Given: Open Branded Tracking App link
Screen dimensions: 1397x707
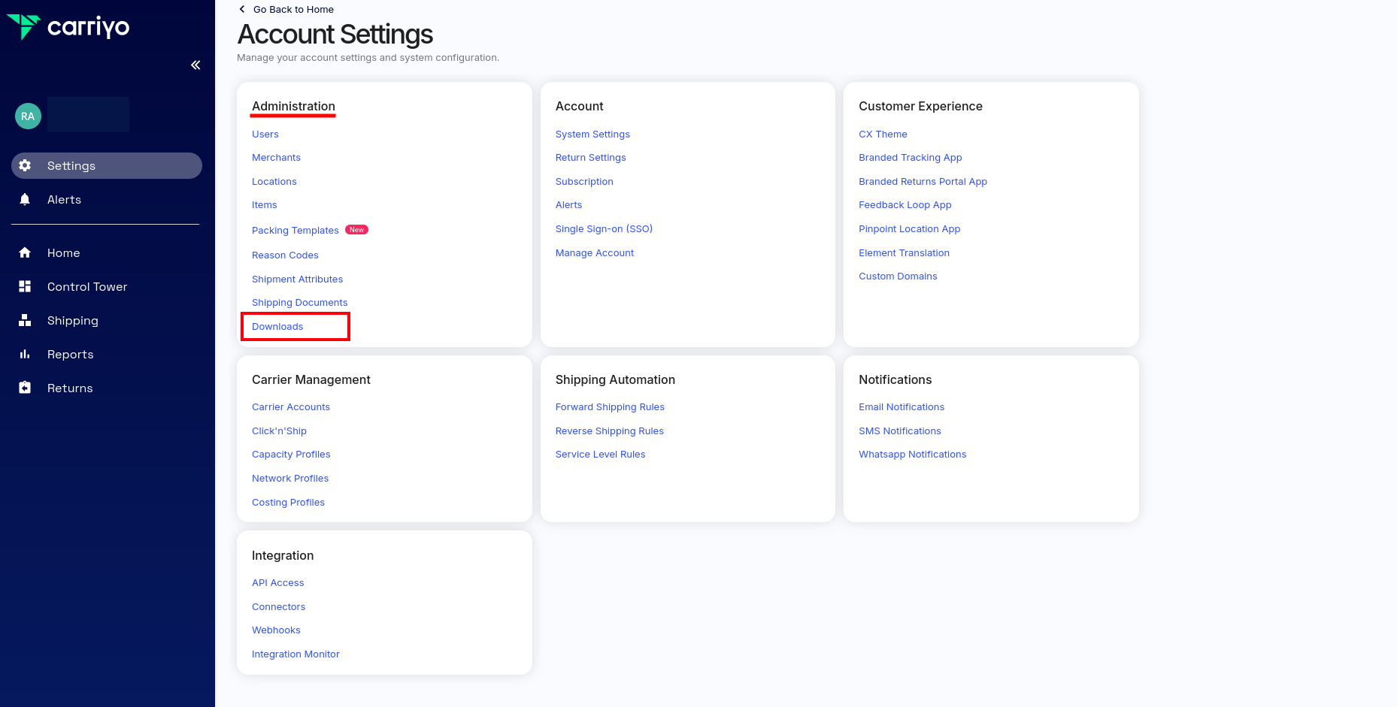Looking at the screenshot, I should tap(911, 157).
